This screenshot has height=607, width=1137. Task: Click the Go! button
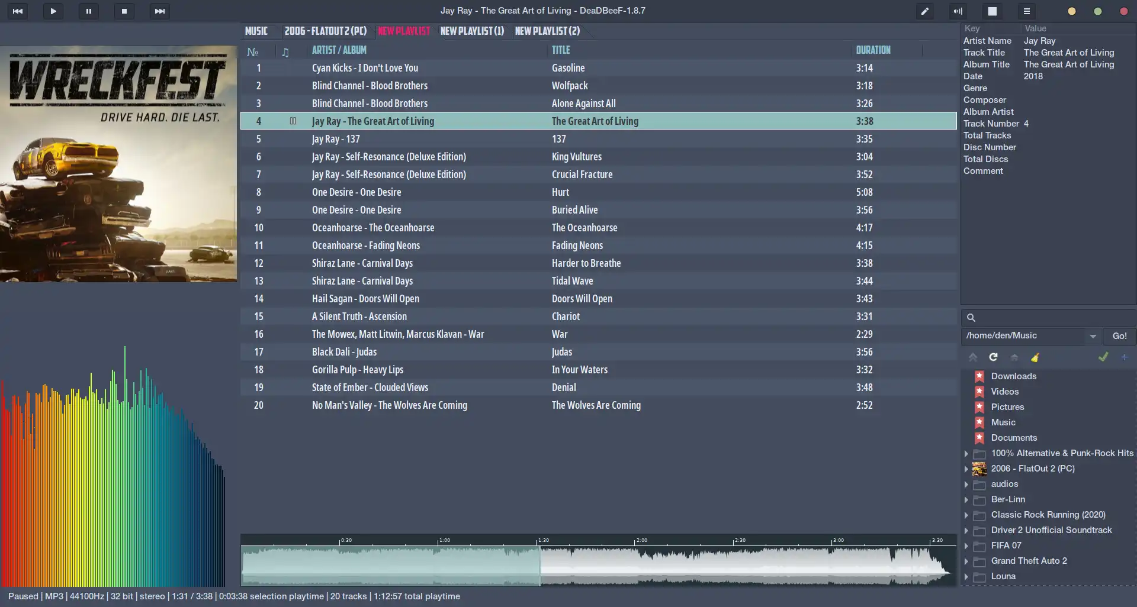pyautogui.click(x=1119, y=336)
